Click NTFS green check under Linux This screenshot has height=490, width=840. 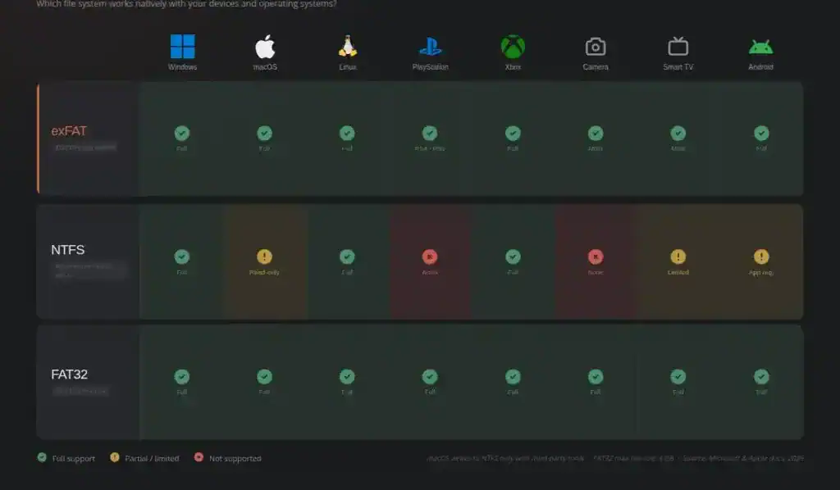[x=347, y=256]
